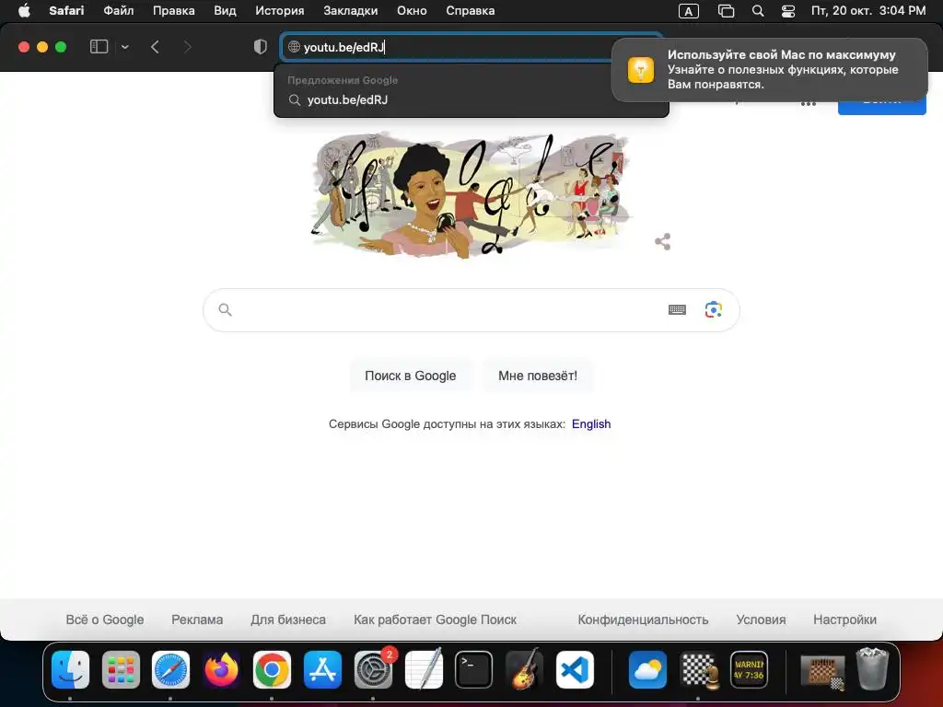Open the Chess app from the Dock
This screenshot has width=943, height=707.
[x=698, y=670]
